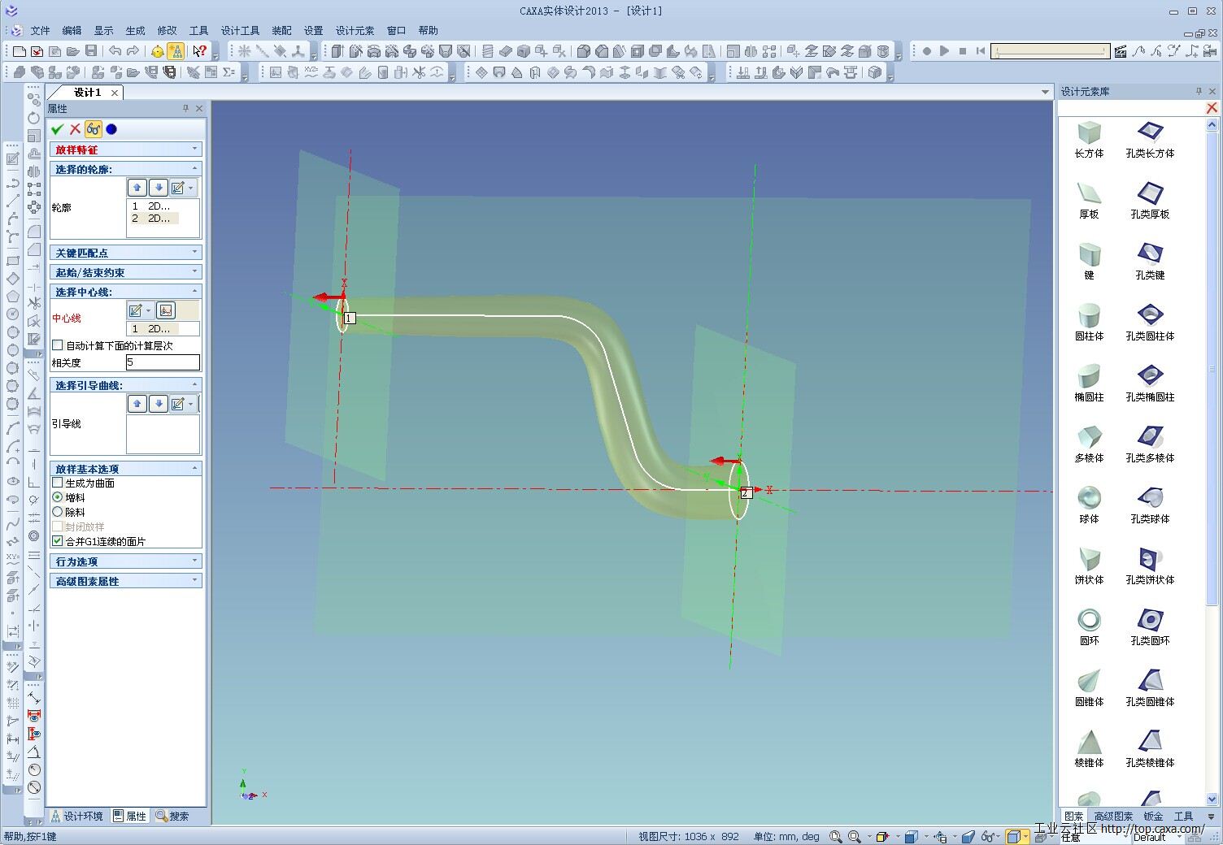1223x845 pixels.
Task: Open 设计工具 menu
Action: point(240,30)
